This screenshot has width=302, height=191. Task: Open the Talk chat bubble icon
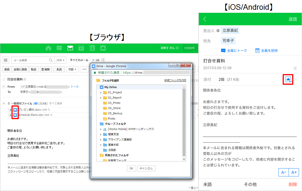pos(59,48)
